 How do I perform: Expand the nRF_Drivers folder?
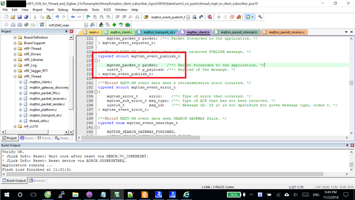[15, 54]
